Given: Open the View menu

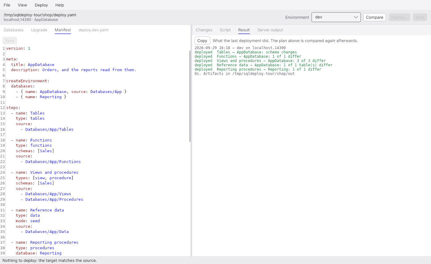Looking at the screenshot, I should tap(22, 5).
